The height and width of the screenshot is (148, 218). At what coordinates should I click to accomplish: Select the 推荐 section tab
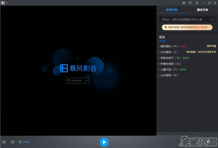[162, 37]
